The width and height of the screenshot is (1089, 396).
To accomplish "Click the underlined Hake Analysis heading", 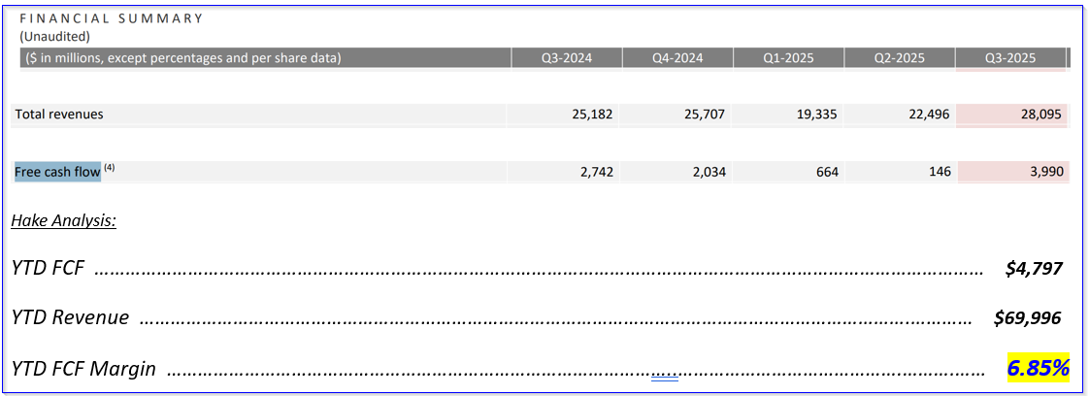I will pos(64,221).
